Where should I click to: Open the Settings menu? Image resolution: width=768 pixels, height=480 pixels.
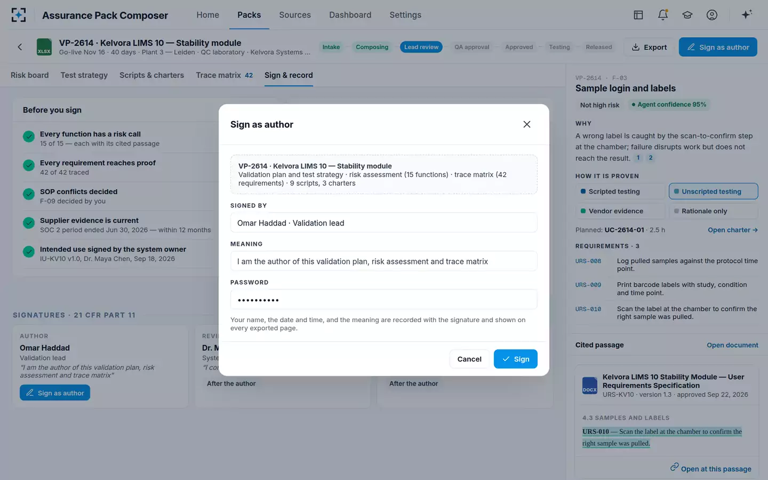coord(405,15)
